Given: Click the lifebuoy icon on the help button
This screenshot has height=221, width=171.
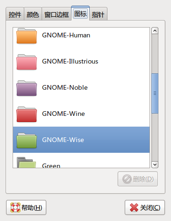Looking at the screenshot, I should tap(15, 207).
